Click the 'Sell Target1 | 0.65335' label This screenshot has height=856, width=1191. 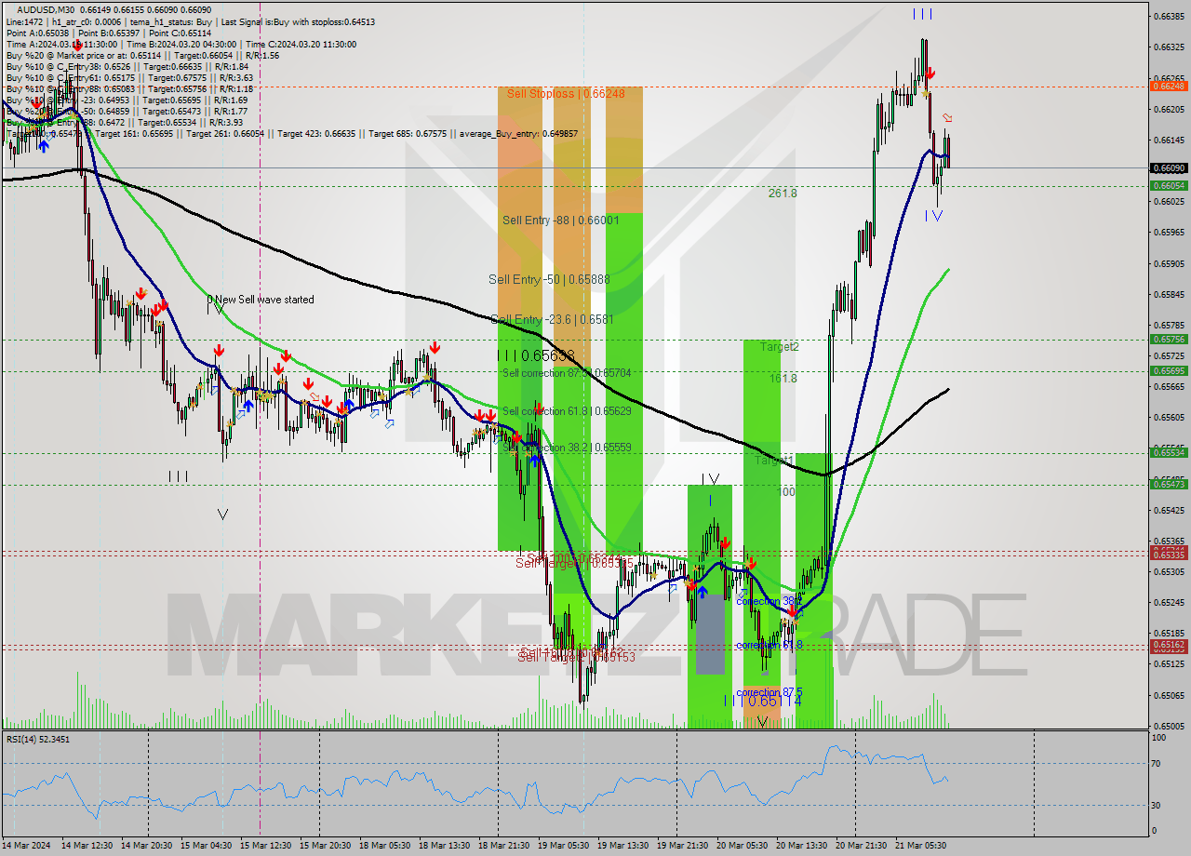pos(575,563)
